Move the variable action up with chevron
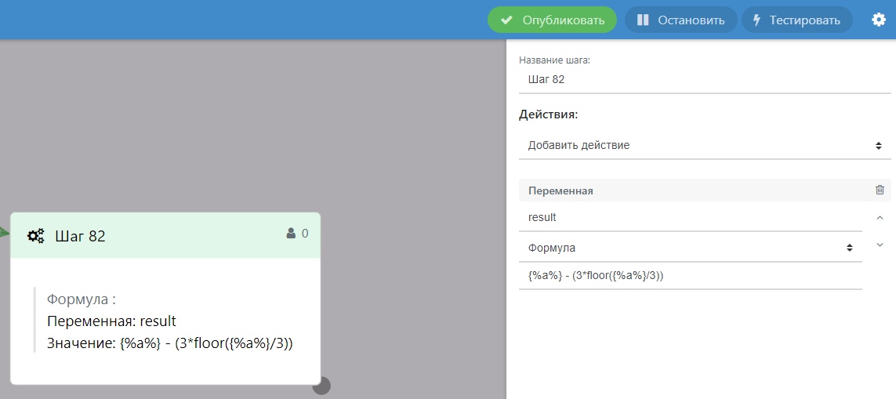The image size is (896, 399). pos(880,218)
